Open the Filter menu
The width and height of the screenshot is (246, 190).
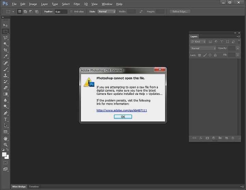(x=77, y=4)
